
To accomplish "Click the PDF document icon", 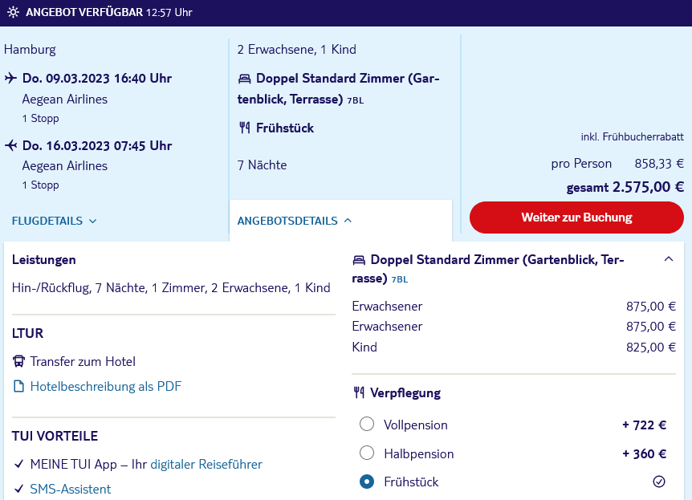I will click(x=19, y=387).
